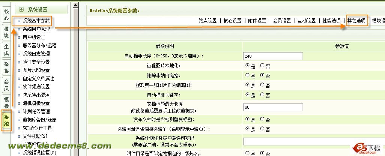Open SQL命令行工具 from sidebar
The height and width of the screenshot is (156, 385).
click(x=37, y=128)
